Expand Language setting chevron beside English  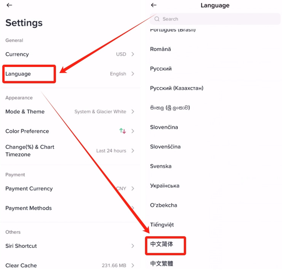(133, 74)
